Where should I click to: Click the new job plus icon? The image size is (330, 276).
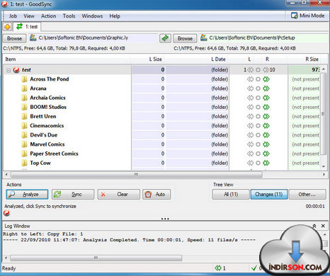(7, 27)
